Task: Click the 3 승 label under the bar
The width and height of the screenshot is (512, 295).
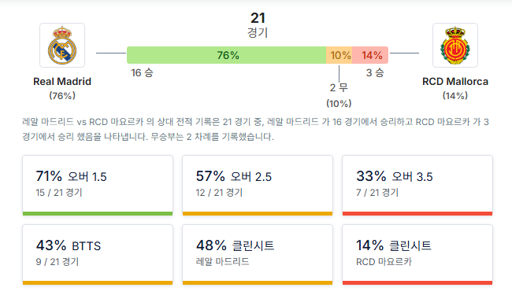Action: 375,72
